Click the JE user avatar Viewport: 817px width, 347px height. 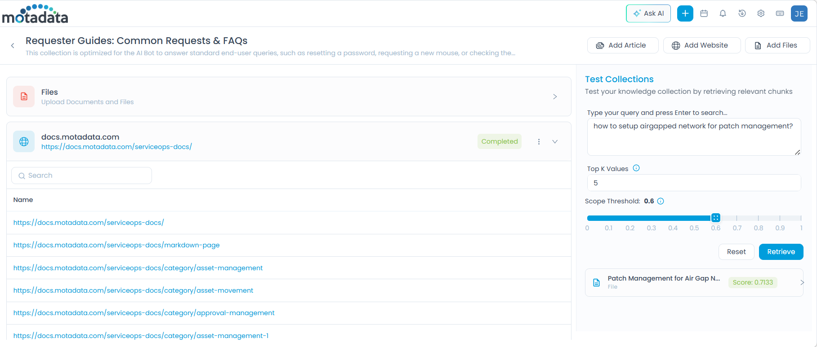click(x=799, y=13)
